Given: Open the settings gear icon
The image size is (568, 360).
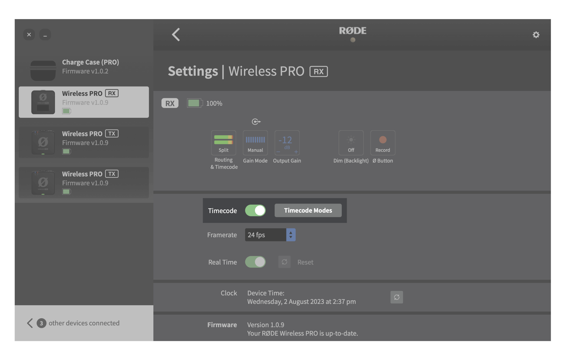Looking at the screenshot, I should click(536, 35).
